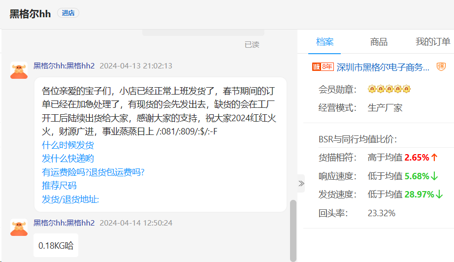The image size is (454, 262).
Task: Click 有运费险吗?退货包运费吗? link
Action: (93, 172)
